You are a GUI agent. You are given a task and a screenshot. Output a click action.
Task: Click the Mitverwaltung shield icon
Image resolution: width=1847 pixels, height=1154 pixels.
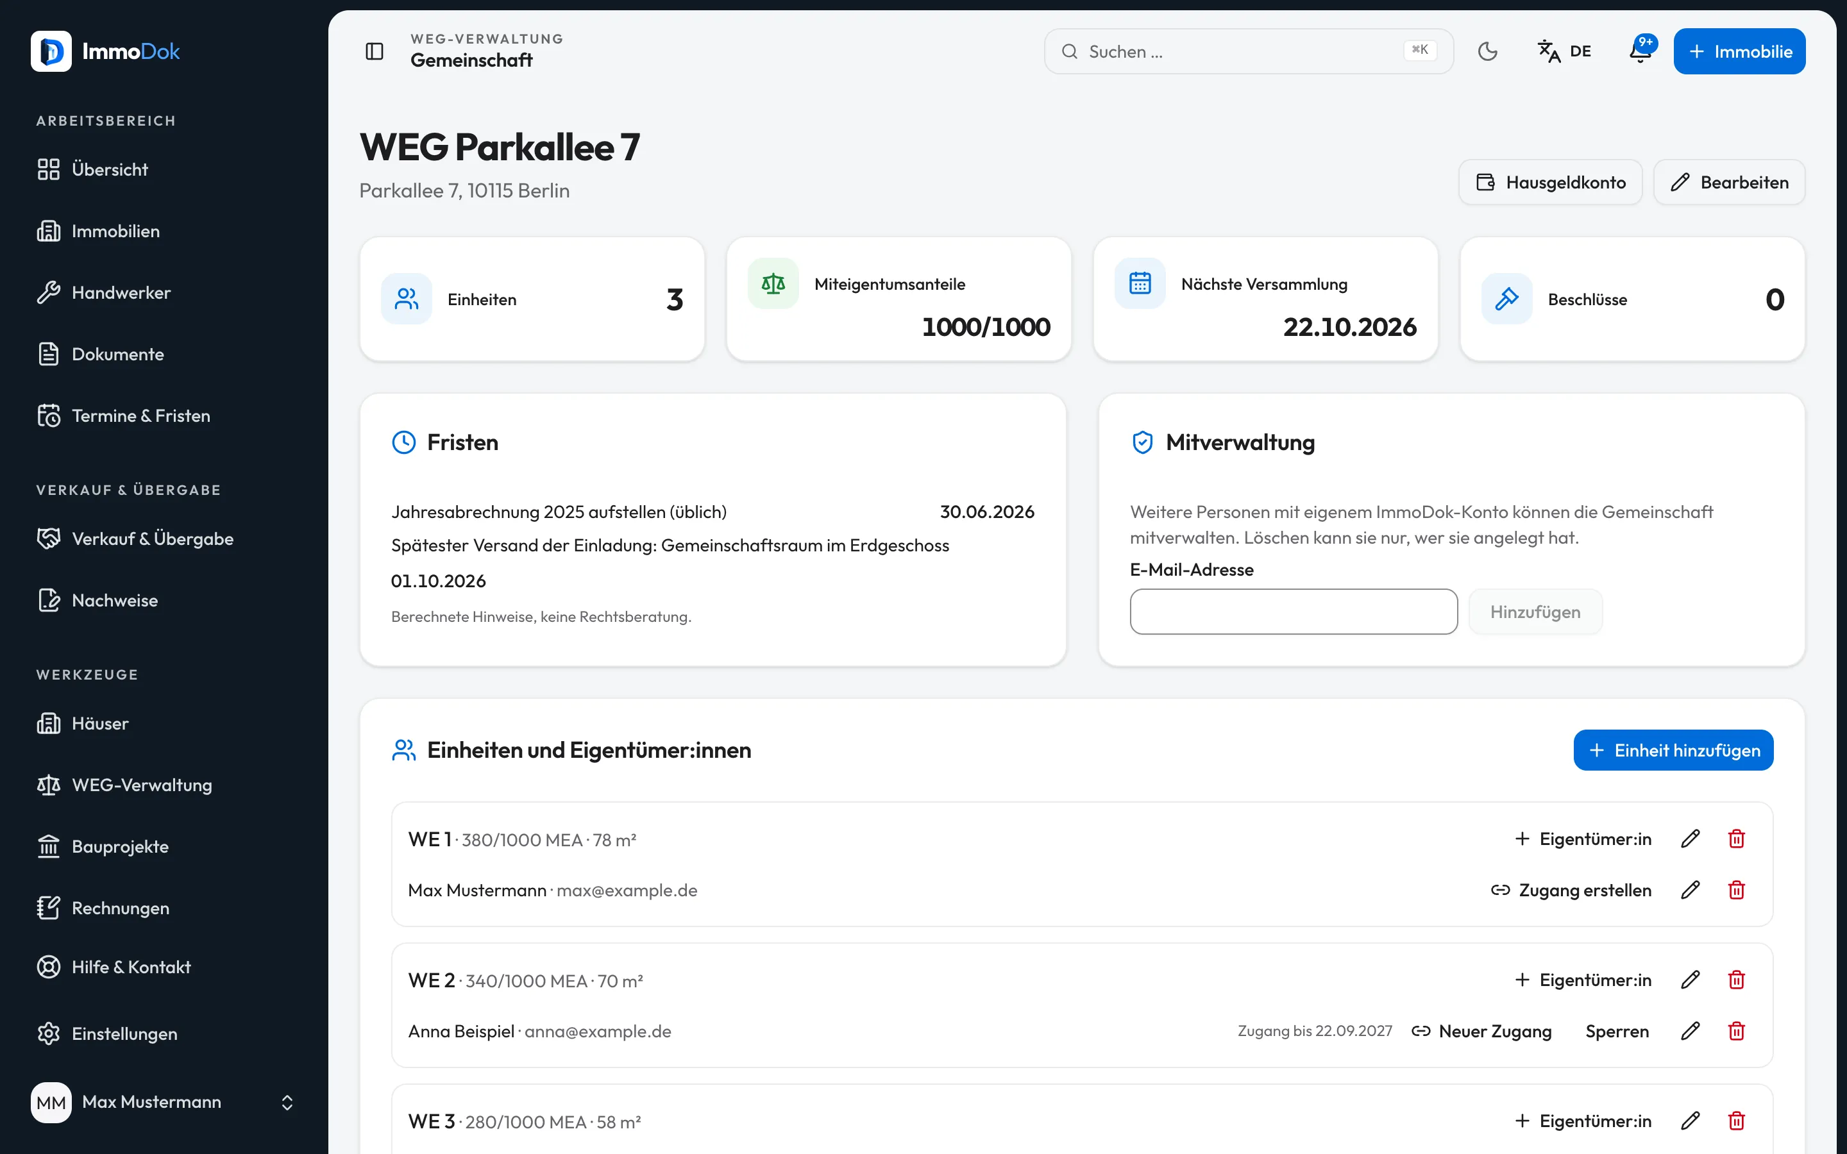(1143, 442)
